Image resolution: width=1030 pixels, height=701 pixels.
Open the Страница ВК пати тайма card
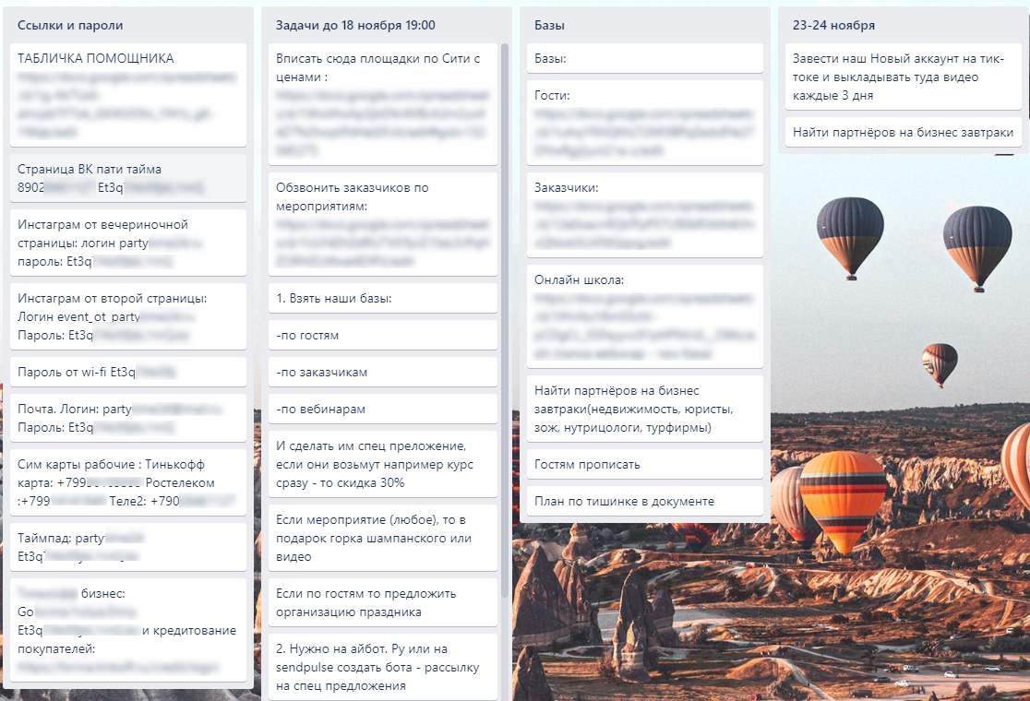(x=128, y=178)
